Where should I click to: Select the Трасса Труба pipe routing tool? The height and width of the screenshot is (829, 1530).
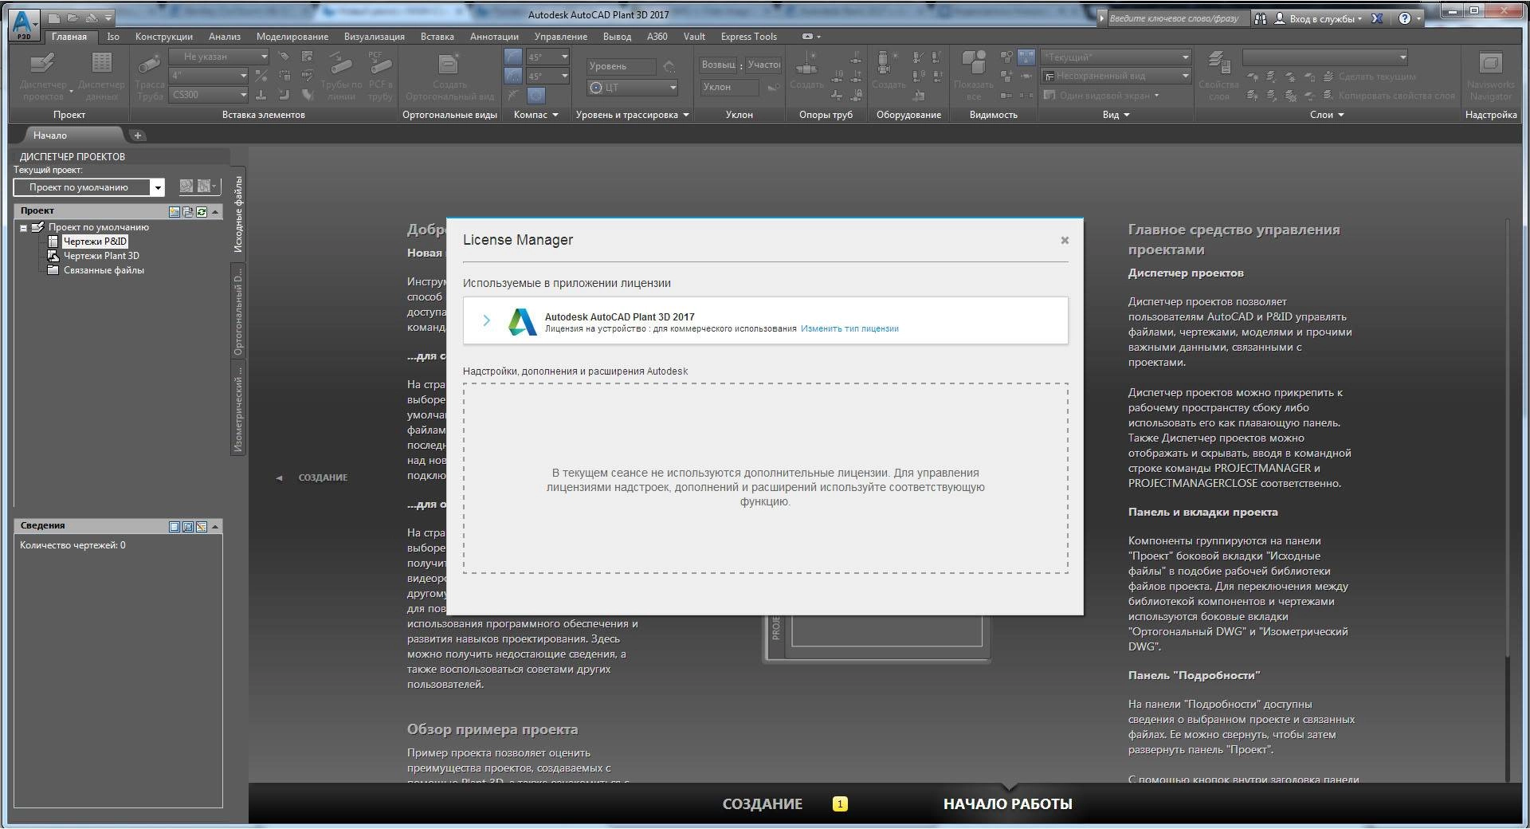(149, 77)
